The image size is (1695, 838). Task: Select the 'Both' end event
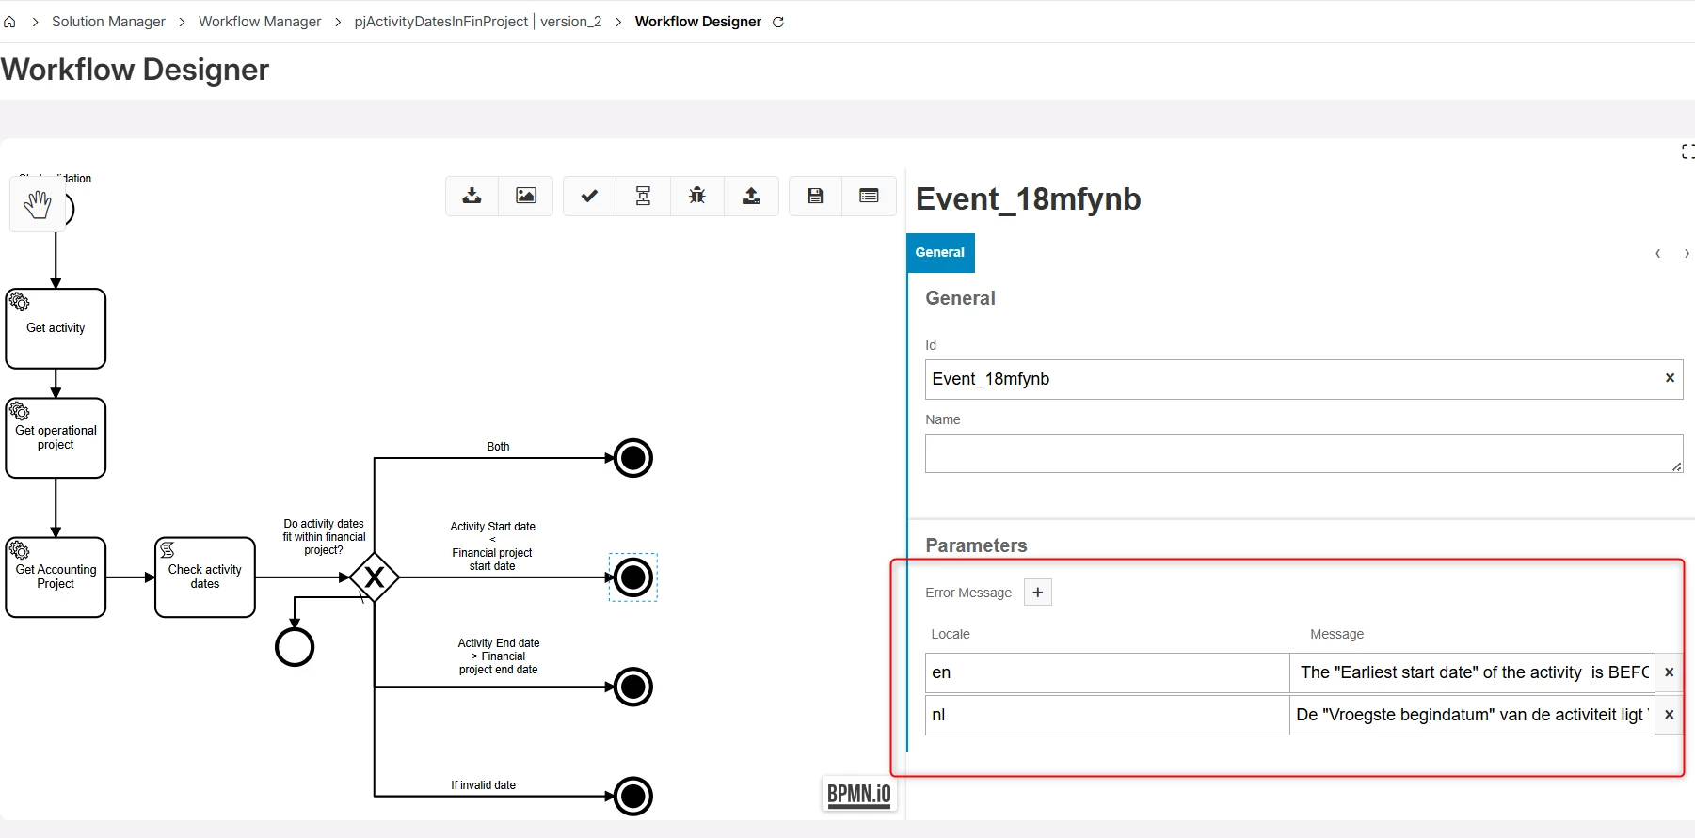tap(633, 458)
